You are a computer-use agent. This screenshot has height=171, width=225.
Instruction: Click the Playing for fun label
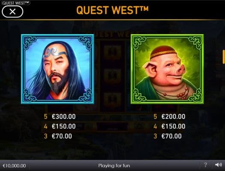pos(114,166)
